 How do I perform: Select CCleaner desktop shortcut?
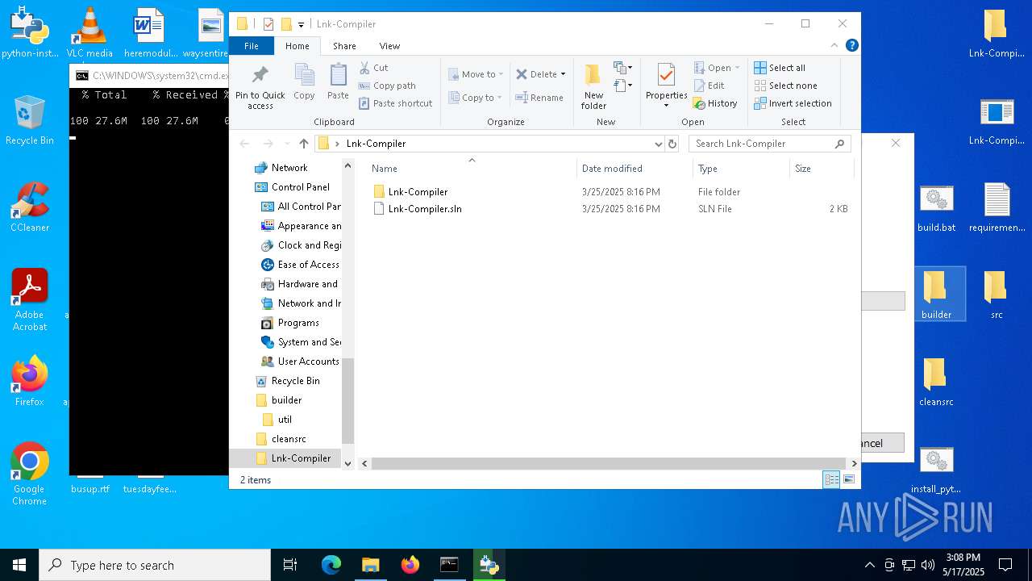coord(30,207)
